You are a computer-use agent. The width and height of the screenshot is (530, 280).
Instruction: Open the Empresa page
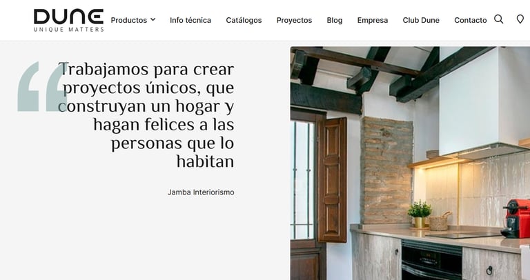point(373,20)
